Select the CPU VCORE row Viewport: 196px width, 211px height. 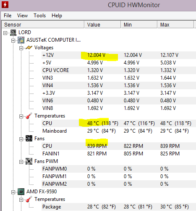coord(119,70)
